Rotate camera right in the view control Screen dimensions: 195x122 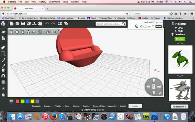tap(159, 87)
